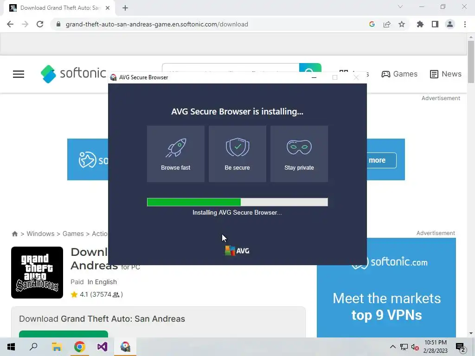Click the "Paid" label
475x356 pixels.
click(x=77, y=282)
